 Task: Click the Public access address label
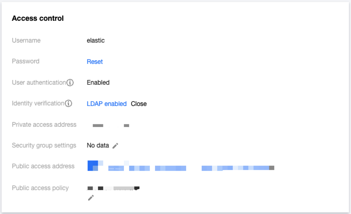(x=43, y=166)
